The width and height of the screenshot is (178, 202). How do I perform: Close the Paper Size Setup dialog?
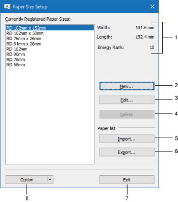coord(152,6)
